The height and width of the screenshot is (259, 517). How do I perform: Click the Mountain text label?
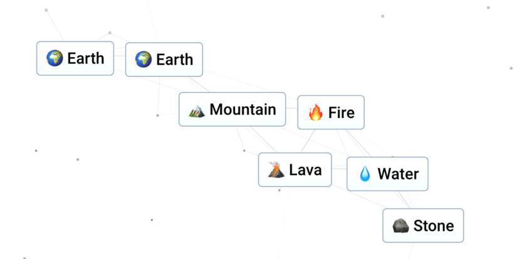[x=243, y=110]
